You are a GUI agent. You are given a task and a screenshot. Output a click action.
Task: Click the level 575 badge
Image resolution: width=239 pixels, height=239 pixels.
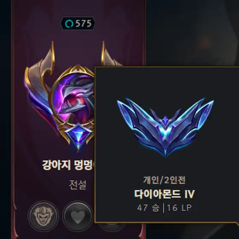[78, 23]
